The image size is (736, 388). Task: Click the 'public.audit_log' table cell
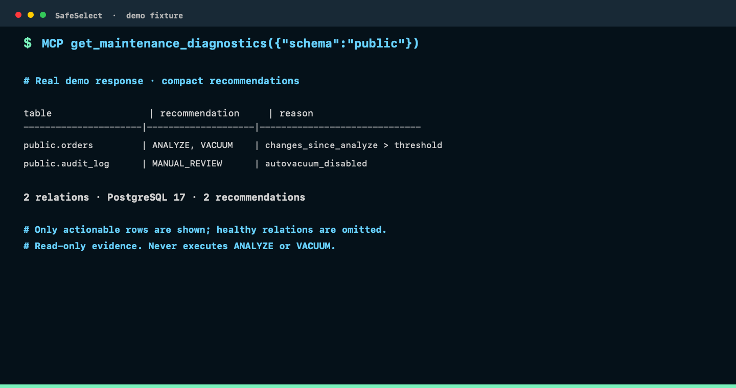tap(66, 164)
